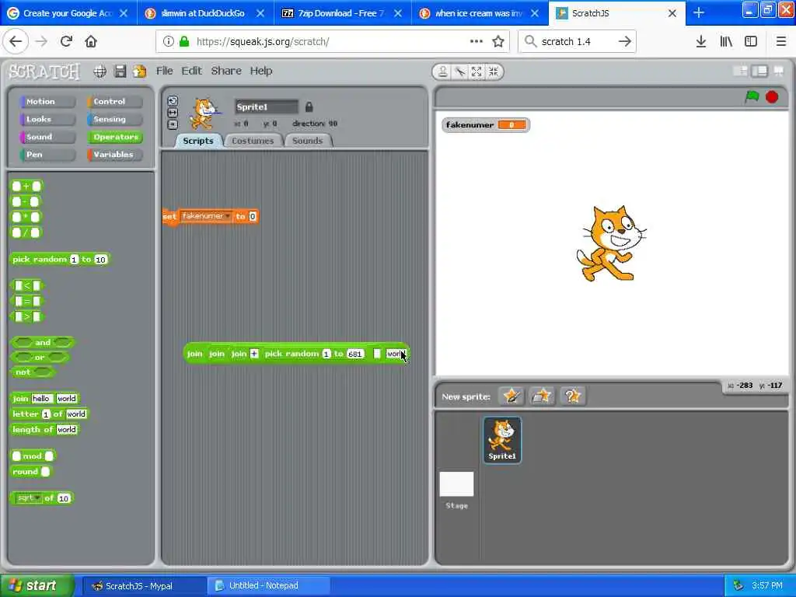This screenshot has height=597, width=796.
Task: Select the Operators blocks category
Action: point(115,137)
